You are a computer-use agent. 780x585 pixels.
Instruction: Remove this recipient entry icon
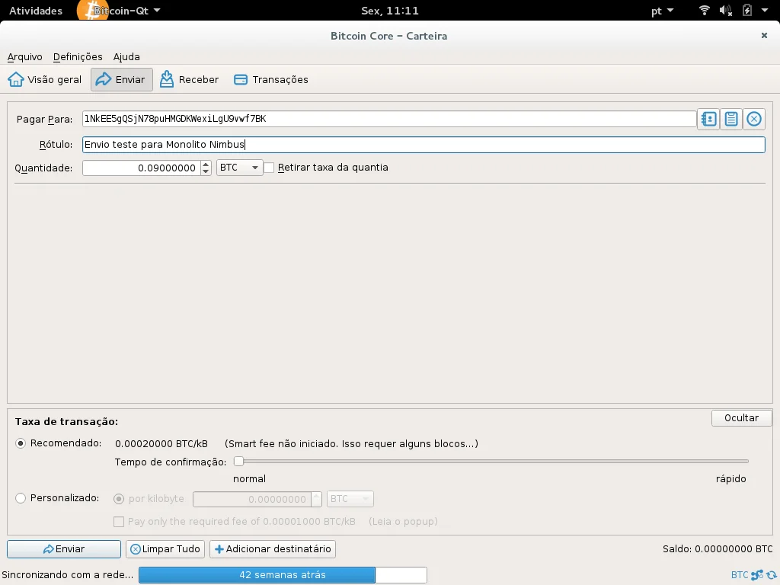tap(754, 119)
